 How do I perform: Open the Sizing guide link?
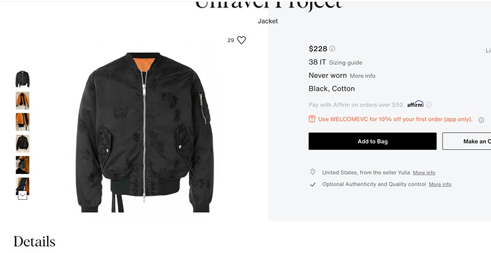coord(346,63)
